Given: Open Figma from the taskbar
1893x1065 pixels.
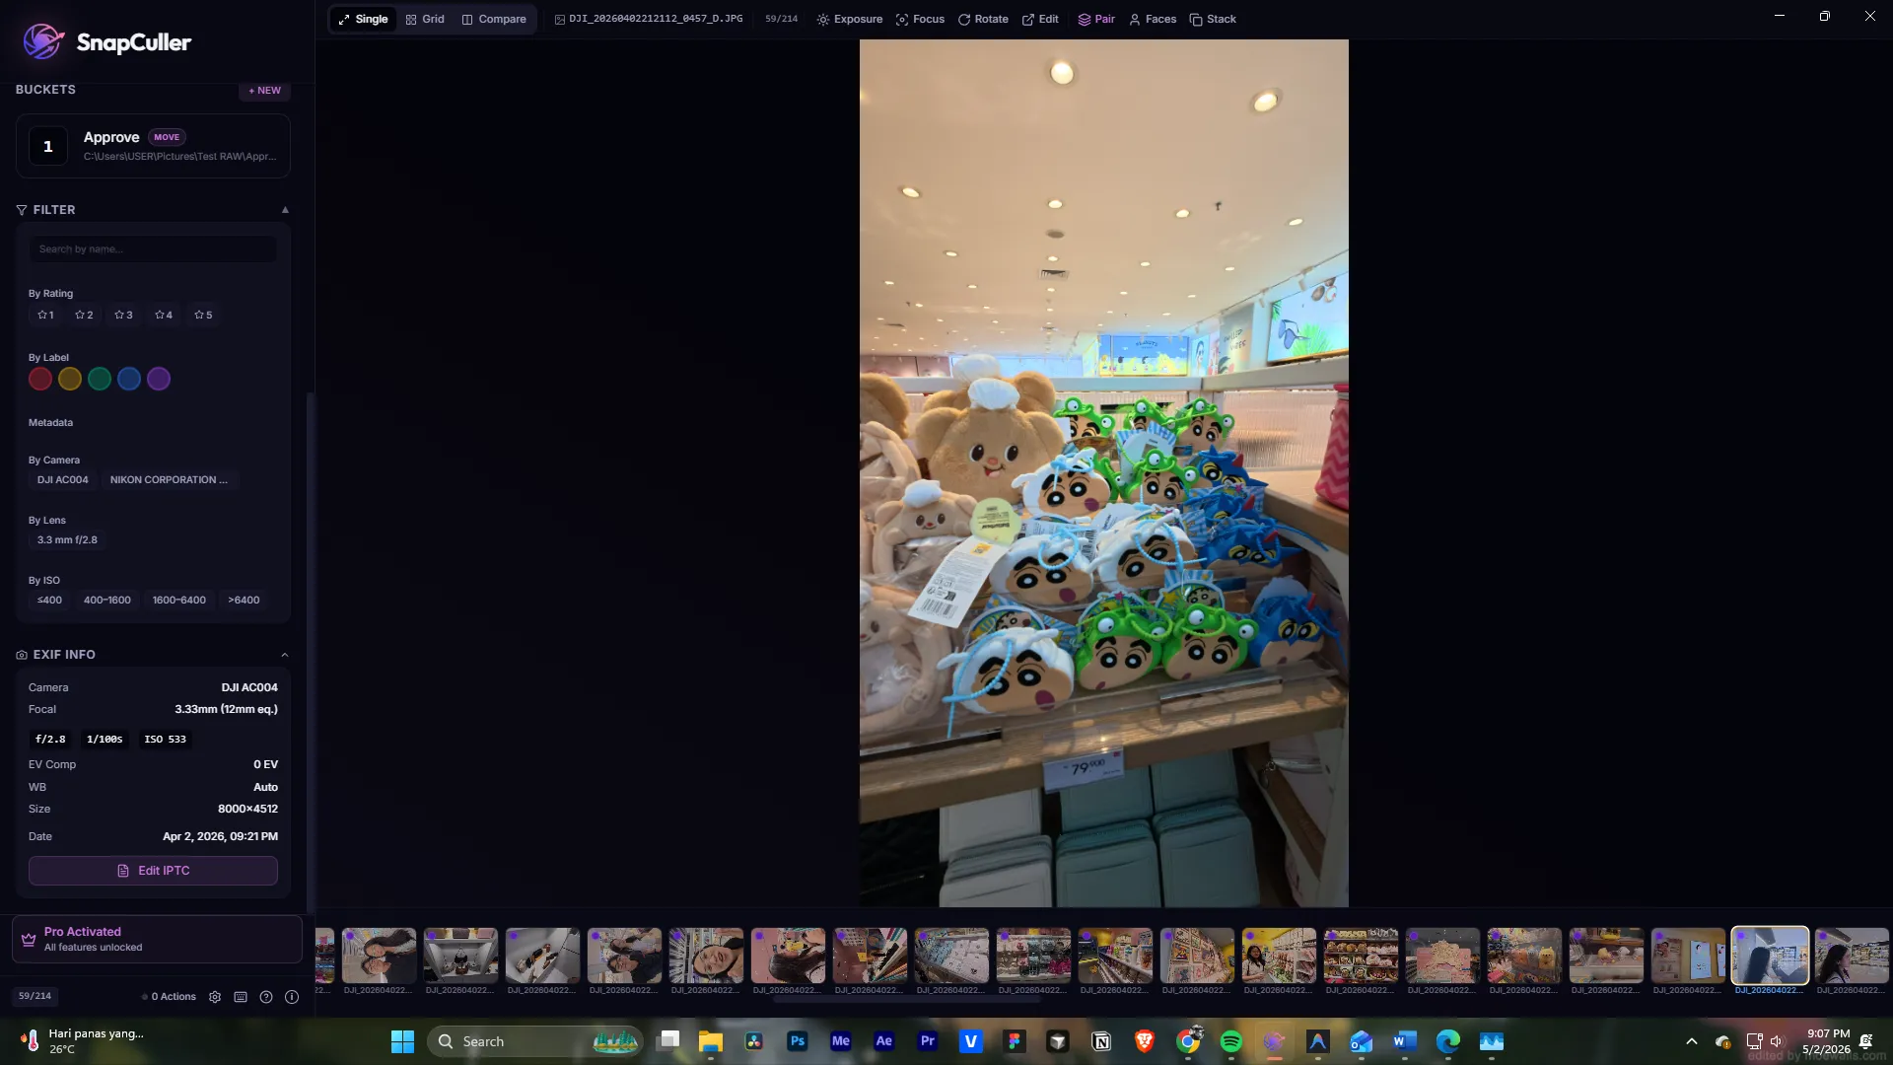Looking at the screenshot, I should click(1015, 1041).
